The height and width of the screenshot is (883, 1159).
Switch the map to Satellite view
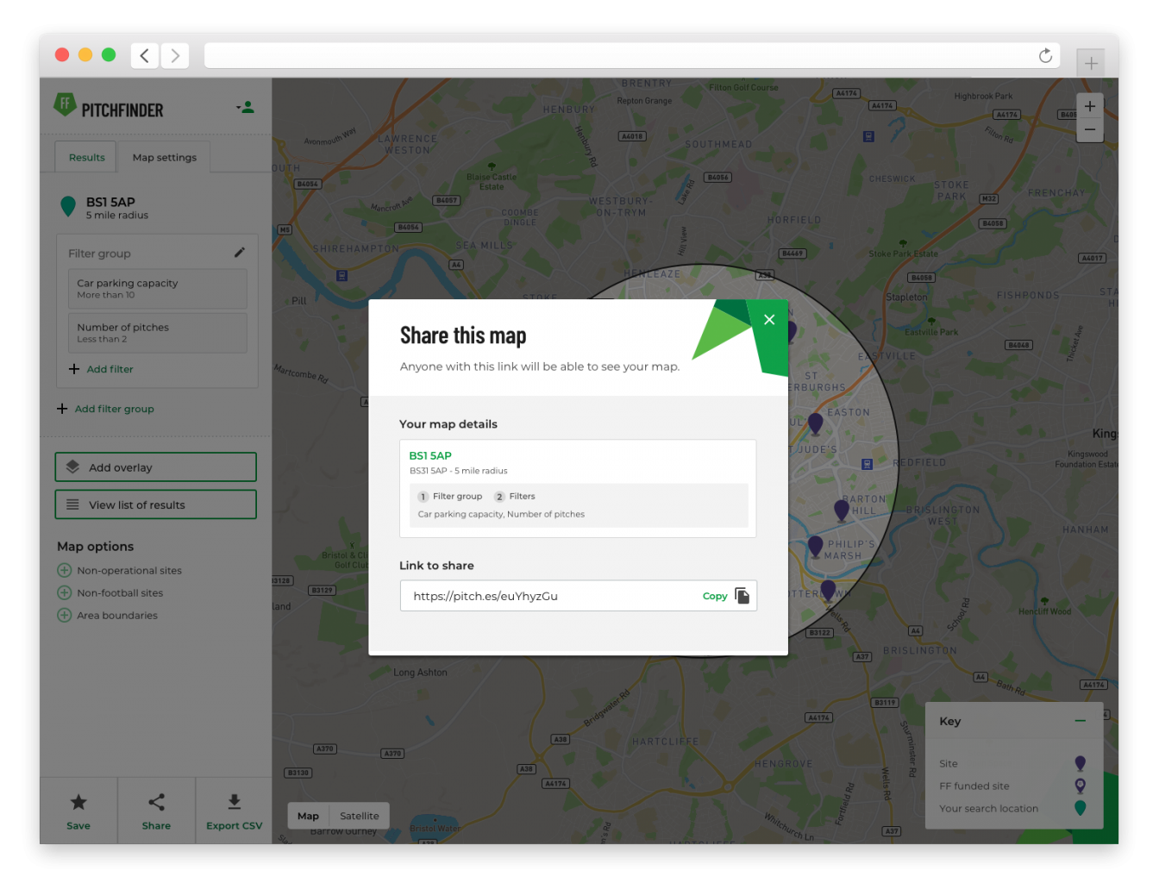tap(359, 815)
